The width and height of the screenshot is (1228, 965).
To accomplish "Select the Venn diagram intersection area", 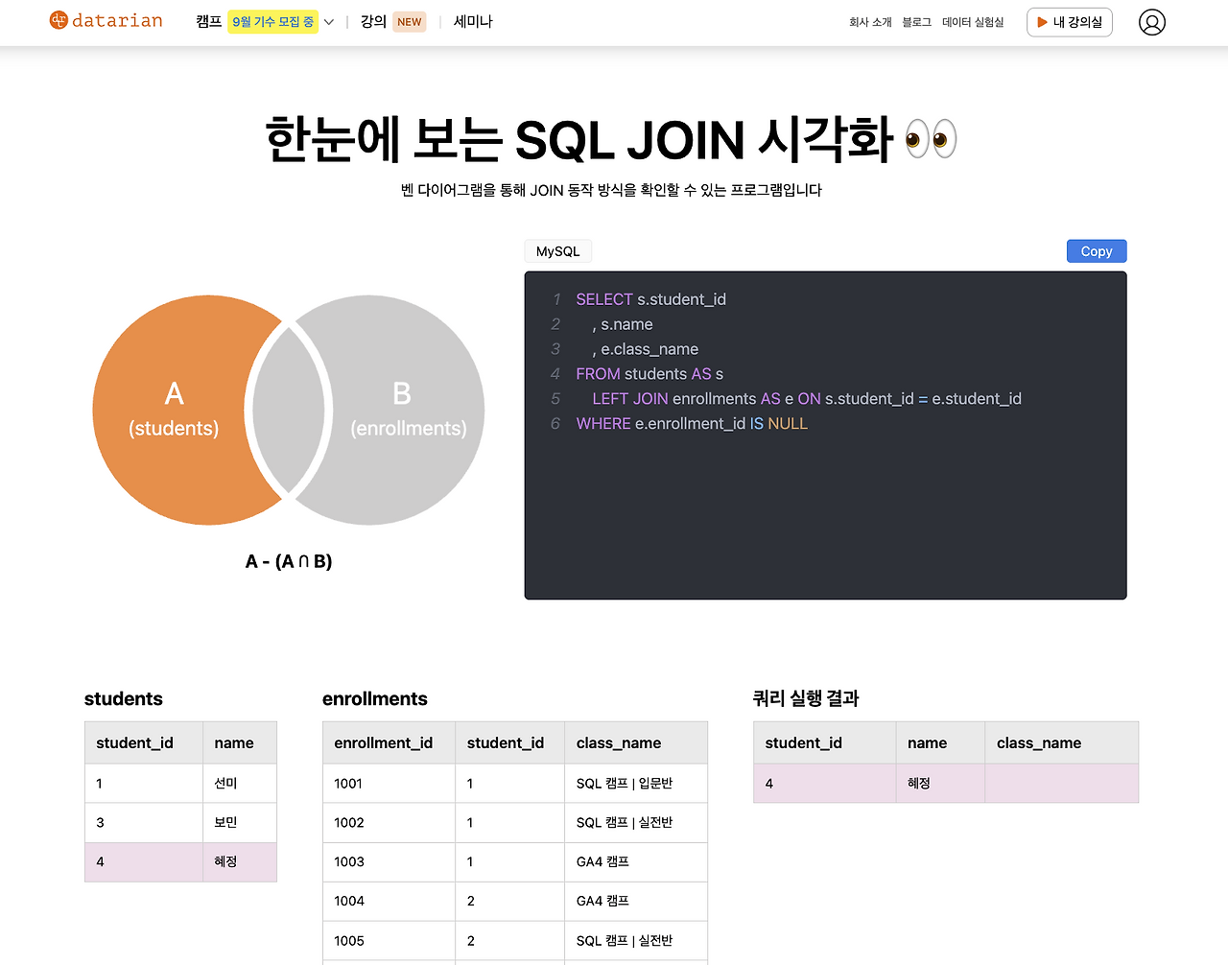I will (x=289, y=410).
